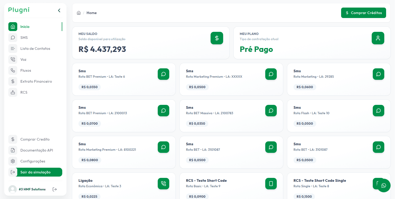The height and width of the screenshot is (199, 395).
Task: Click the Documentação API code icon
Action: tap(13, 150)
